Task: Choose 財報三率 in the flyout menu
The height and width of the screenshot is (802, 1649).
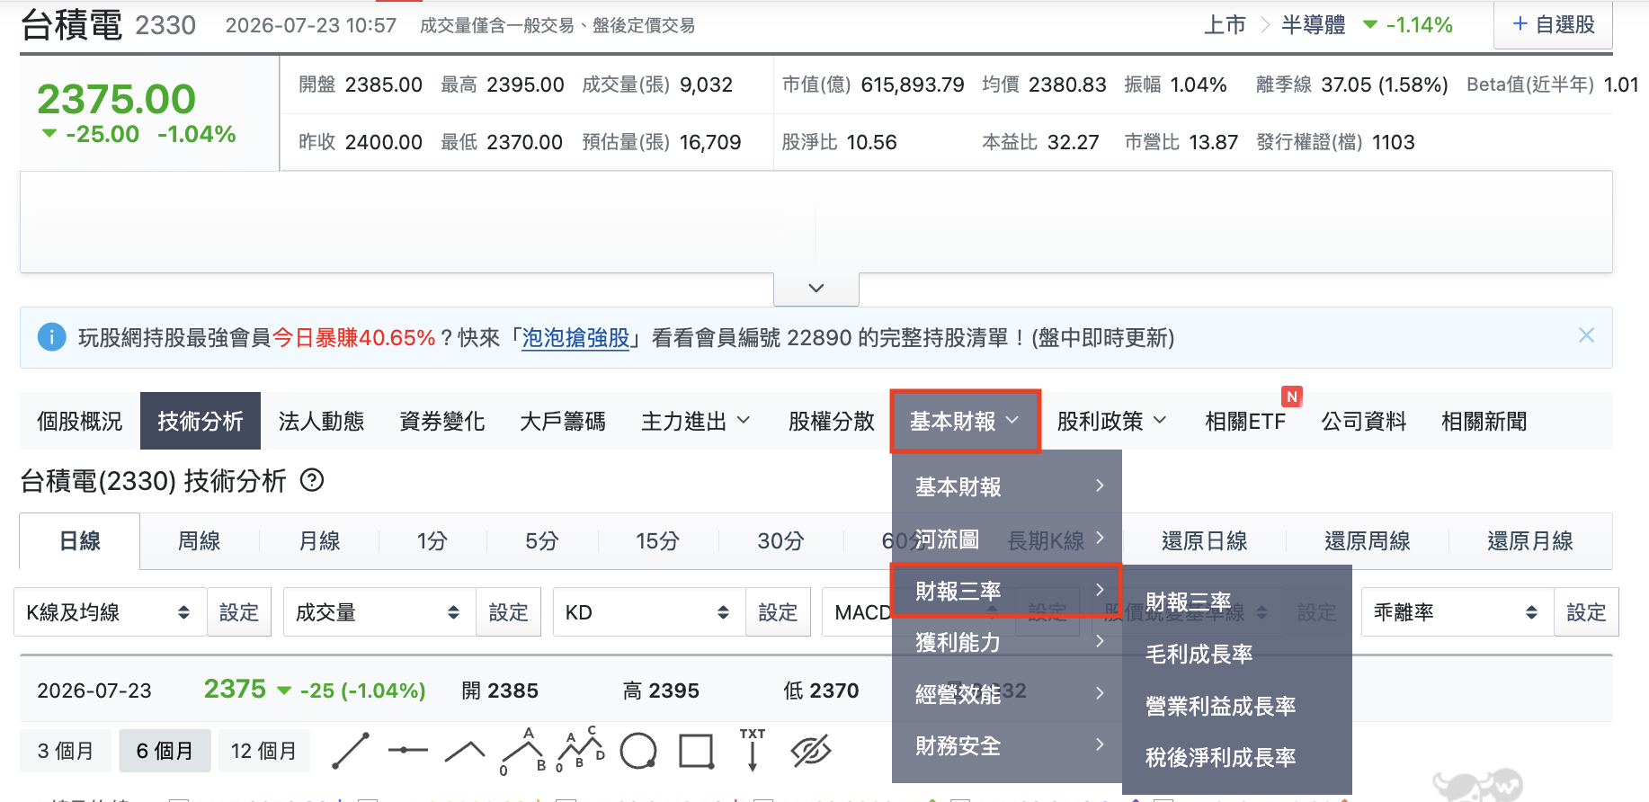Action: click(1237, 601)
